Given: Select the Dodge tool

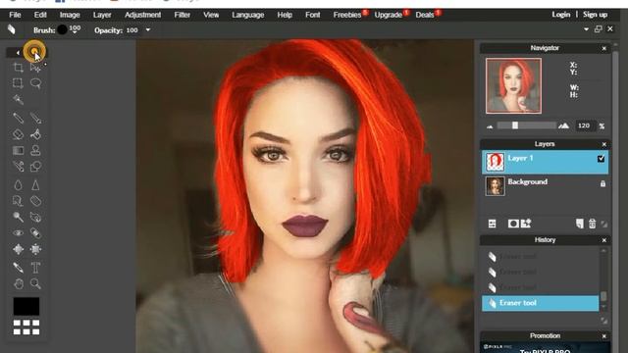Looking at the screenshot, I should click(18, 217).
